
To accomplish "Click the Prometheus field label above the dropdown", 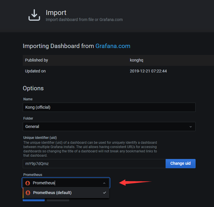I will [x=33, y=175].
